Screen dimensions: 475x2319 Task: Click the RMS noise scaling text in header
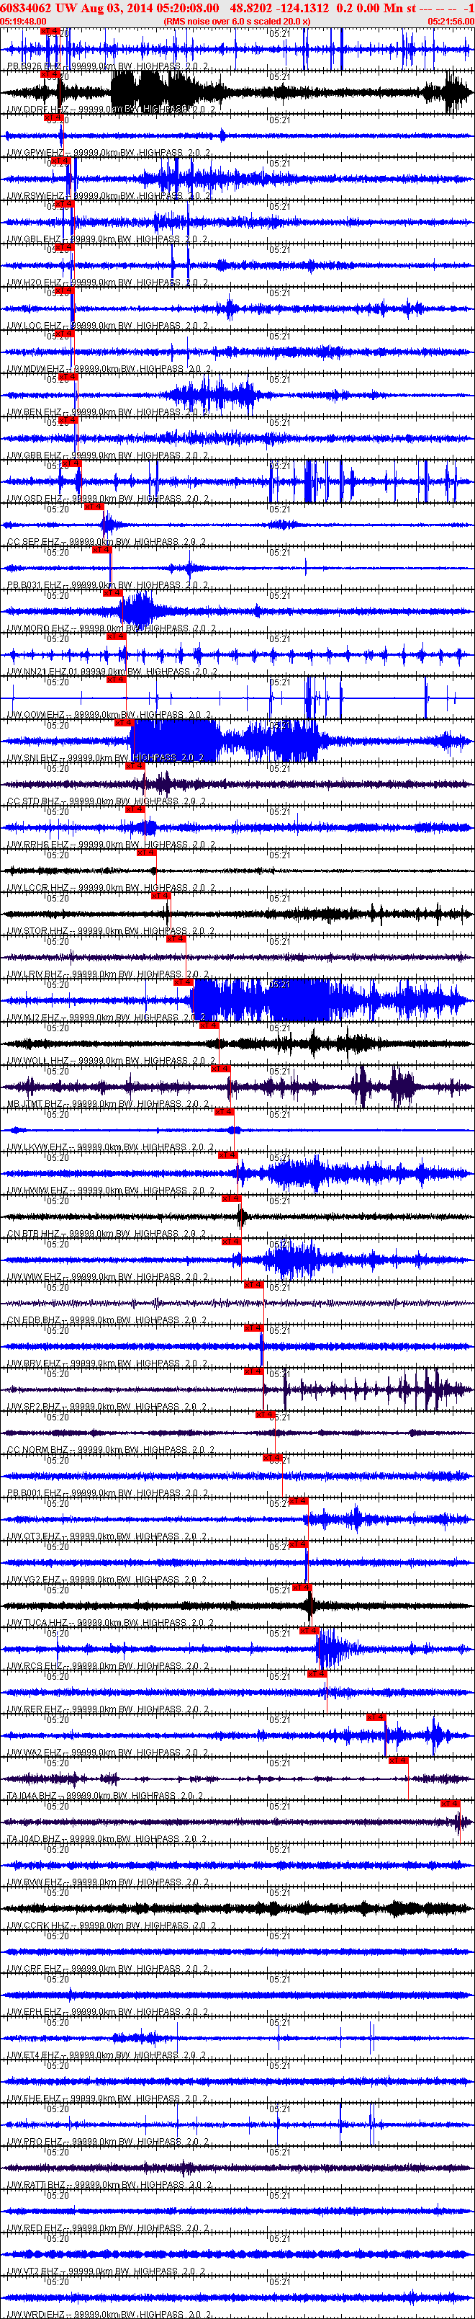(237, 22)
